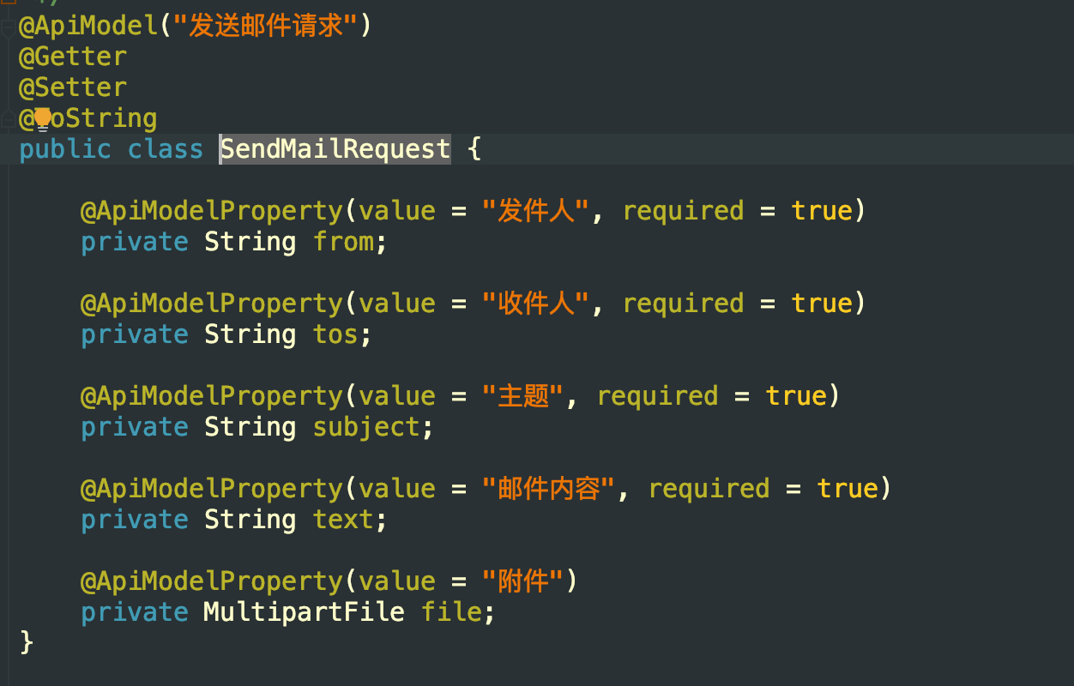Click the field name file
The width and height of the screenshot is (1074, 686).
coord(451,612)
